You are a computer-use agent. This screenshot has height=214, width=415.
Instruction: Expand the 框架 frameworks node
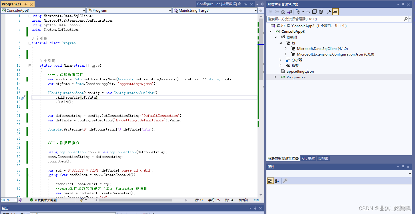[281, 66]
